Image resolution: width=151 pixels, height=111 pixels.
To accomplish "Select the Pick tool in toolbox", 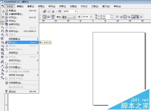I will [x=2, y=23].
